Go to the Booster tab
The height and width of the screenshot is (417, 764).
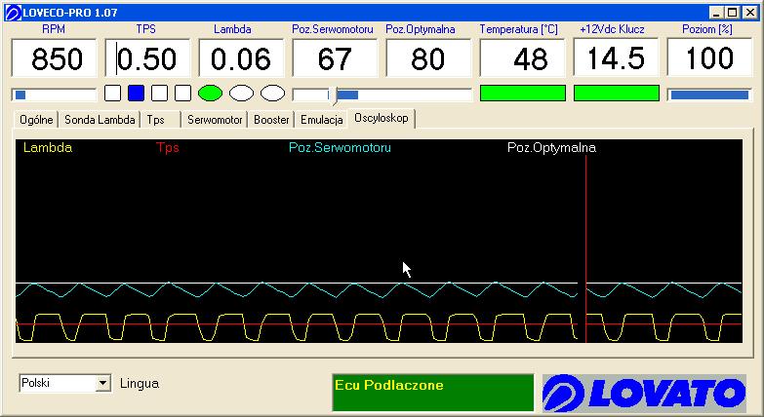[x=271, y=120]
